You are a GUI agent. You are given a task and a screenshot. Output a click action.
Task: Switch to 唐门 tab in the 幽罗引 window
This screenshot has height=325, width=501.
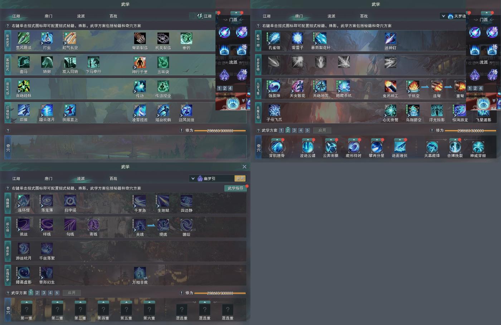[49, 179]
